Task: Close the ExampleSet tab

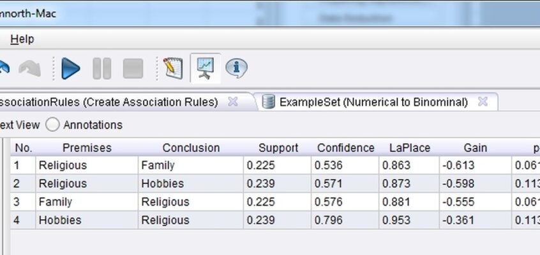Action: point(483,101)
